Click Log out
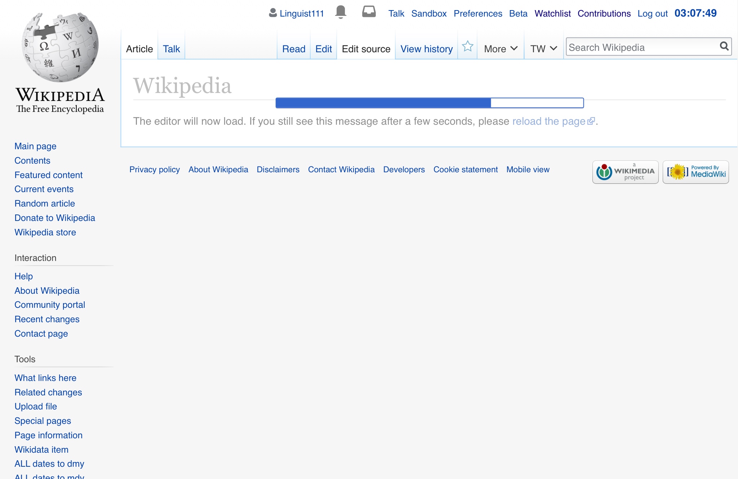 tap(653, 13)
